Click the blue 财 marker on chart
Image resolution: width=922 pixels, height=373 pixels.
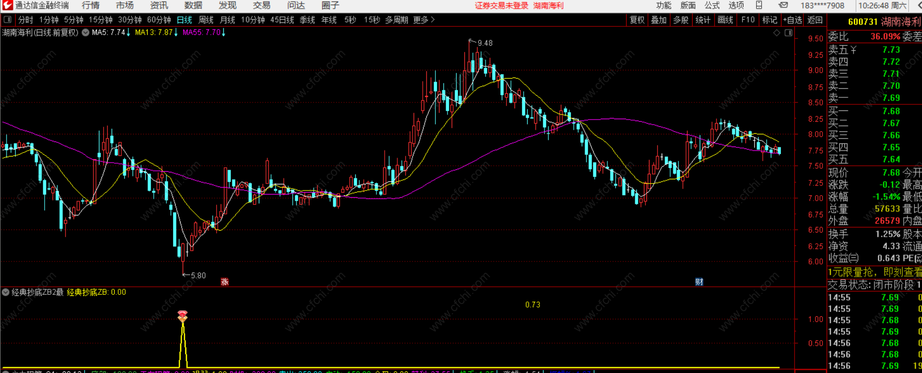click(699, 282)
